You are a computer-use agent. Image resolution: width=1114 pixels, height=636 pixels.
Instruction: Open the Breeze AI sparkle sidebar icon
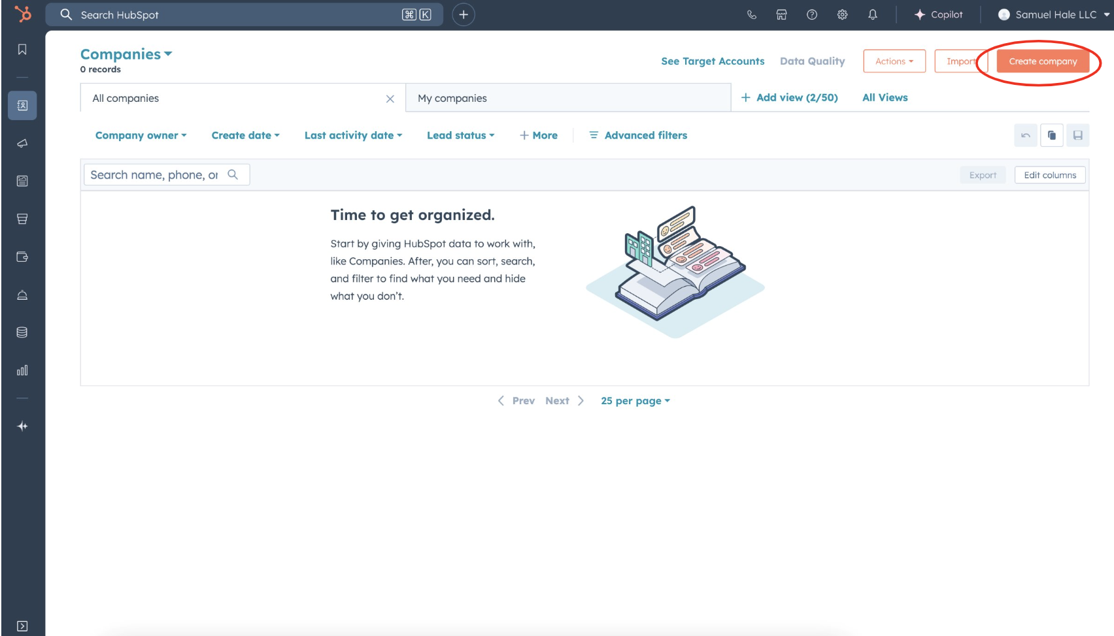[x=22, y=426]
